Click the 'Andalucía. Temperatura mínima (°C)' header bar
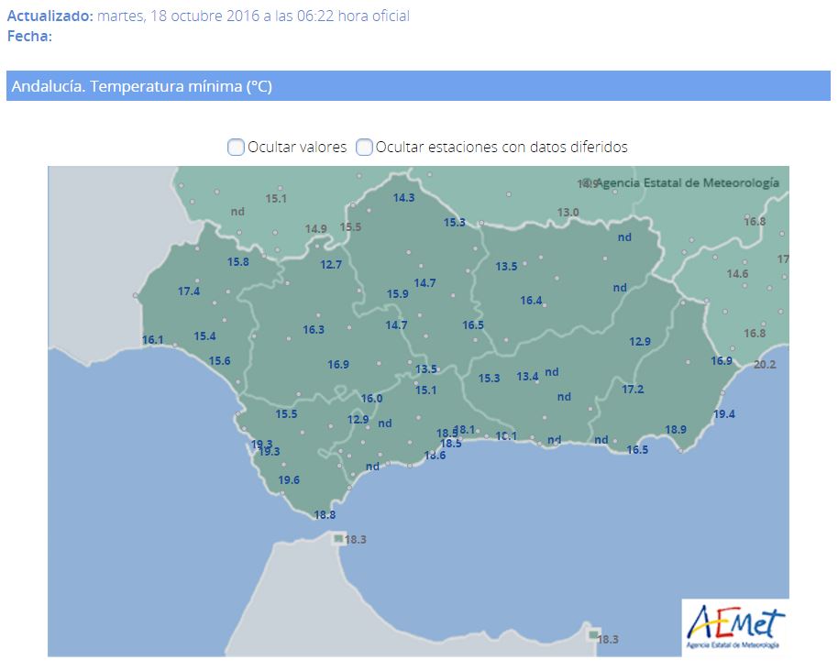Viewport: 838px width, 671px height. coord(418,86)
